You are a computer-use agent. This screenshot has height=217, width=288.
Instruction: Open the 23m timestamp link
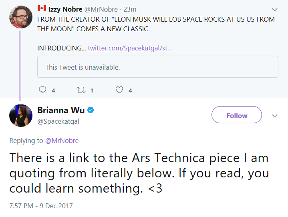(130, 9)
